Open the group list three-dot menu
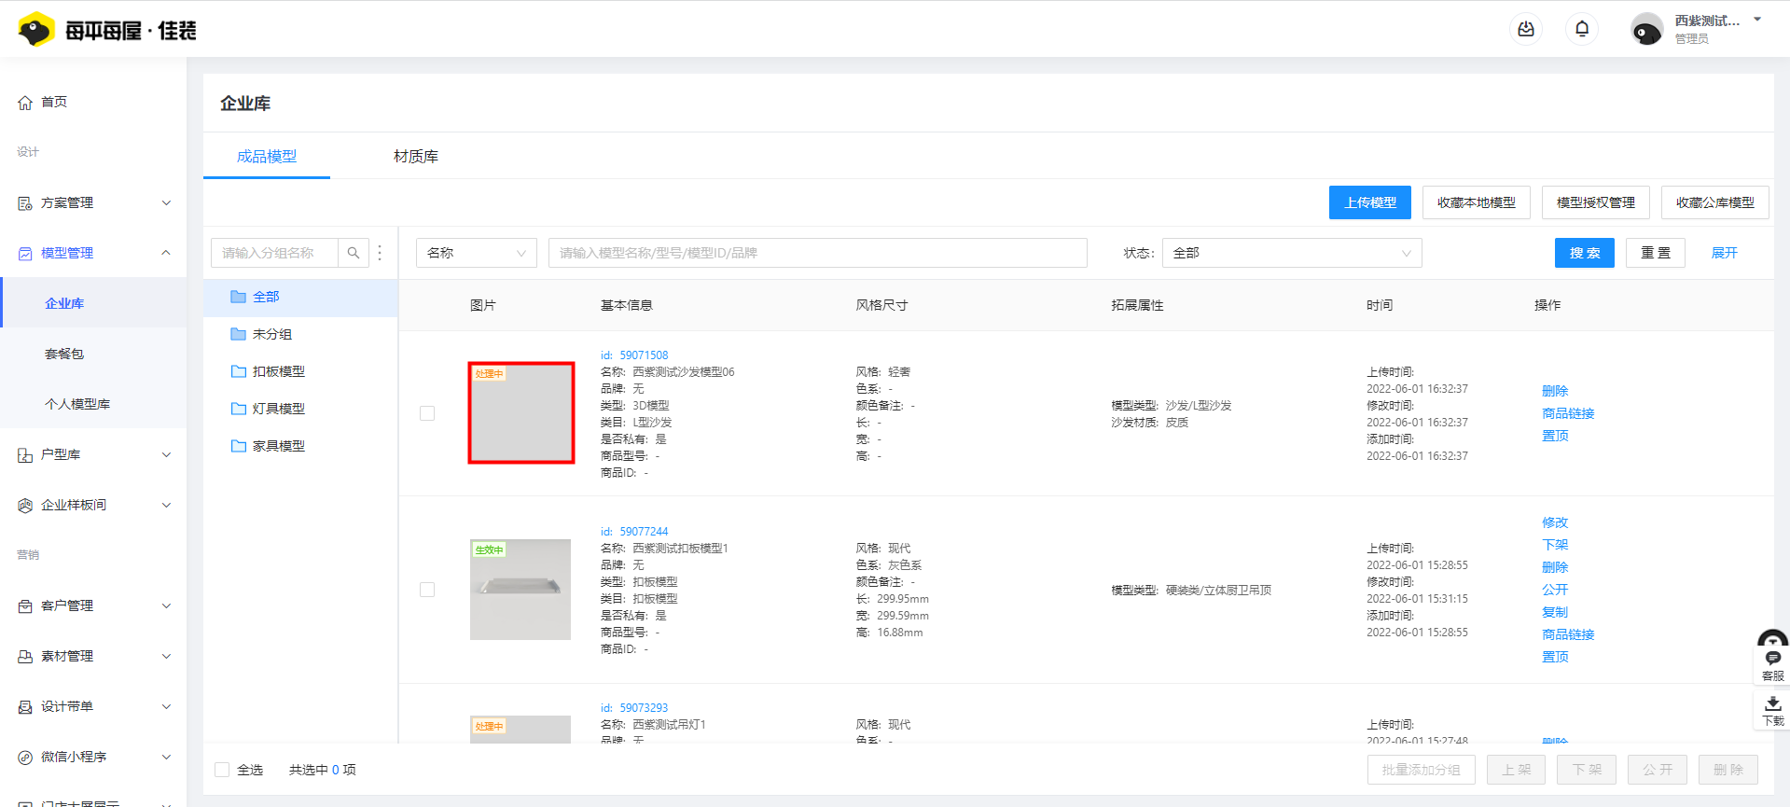1790x807 pixels. [380, 253]
